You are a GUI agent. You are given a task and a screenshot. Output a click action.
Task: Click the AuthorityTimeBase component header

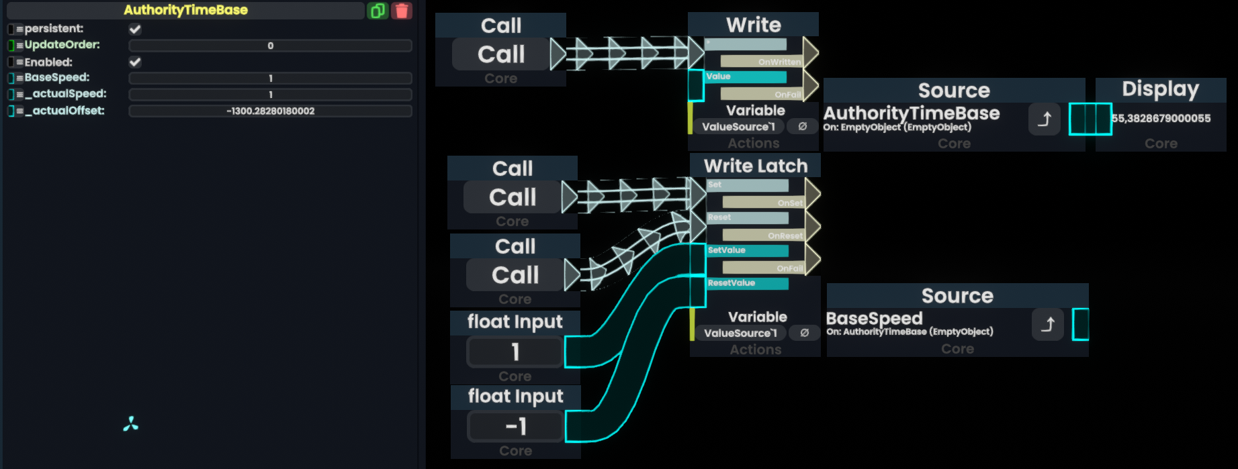click(185, 10)
